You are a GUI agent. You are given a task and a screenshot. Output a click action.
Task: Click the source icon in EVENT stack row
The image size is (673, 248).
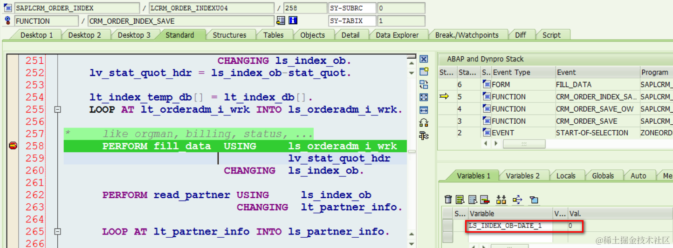click(487, 133)
